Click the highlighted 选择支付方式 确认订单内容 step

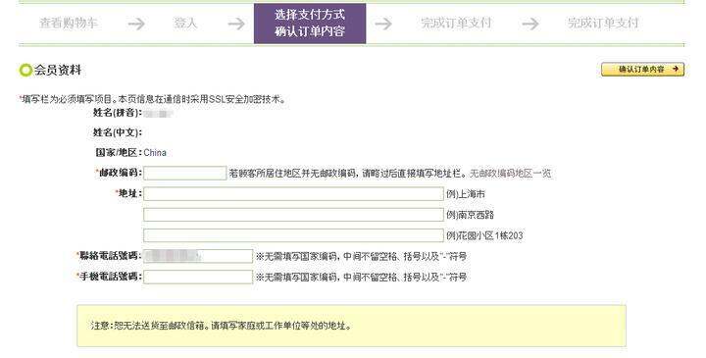pyautogui.click(x=310, y=24)
